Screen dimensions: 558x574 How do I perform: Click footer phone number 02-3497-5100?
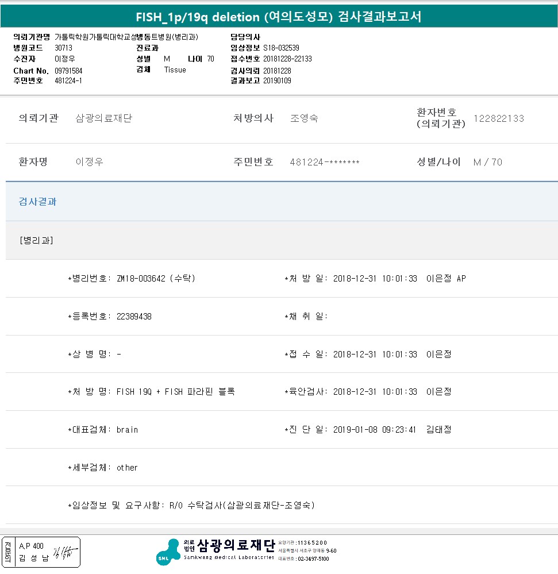pos(313,559)
